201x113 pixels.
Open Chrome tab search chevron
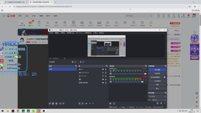(x=2, y=2)
